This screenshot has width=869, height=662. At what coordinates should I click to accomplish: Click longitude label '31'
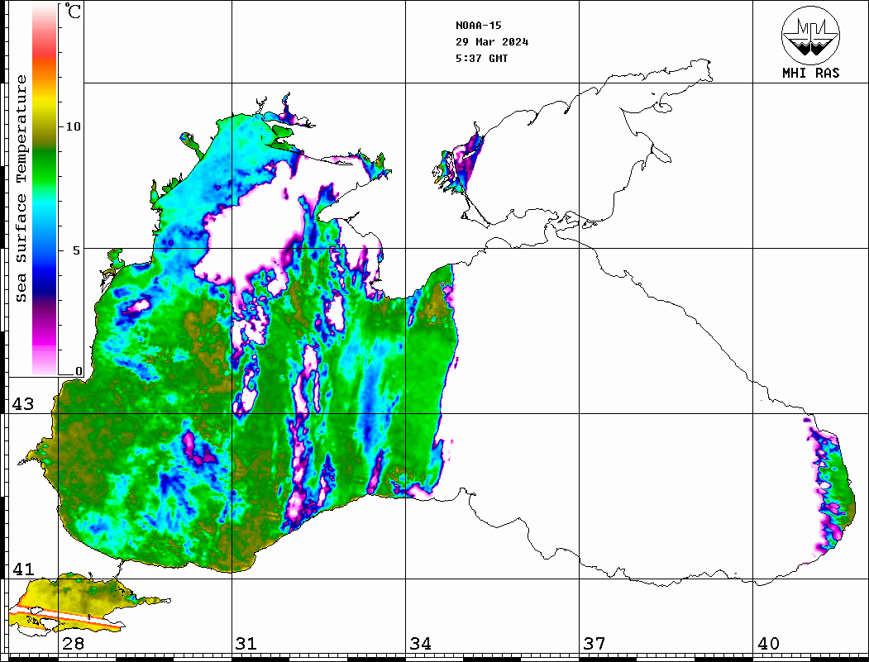pos(246,644)
